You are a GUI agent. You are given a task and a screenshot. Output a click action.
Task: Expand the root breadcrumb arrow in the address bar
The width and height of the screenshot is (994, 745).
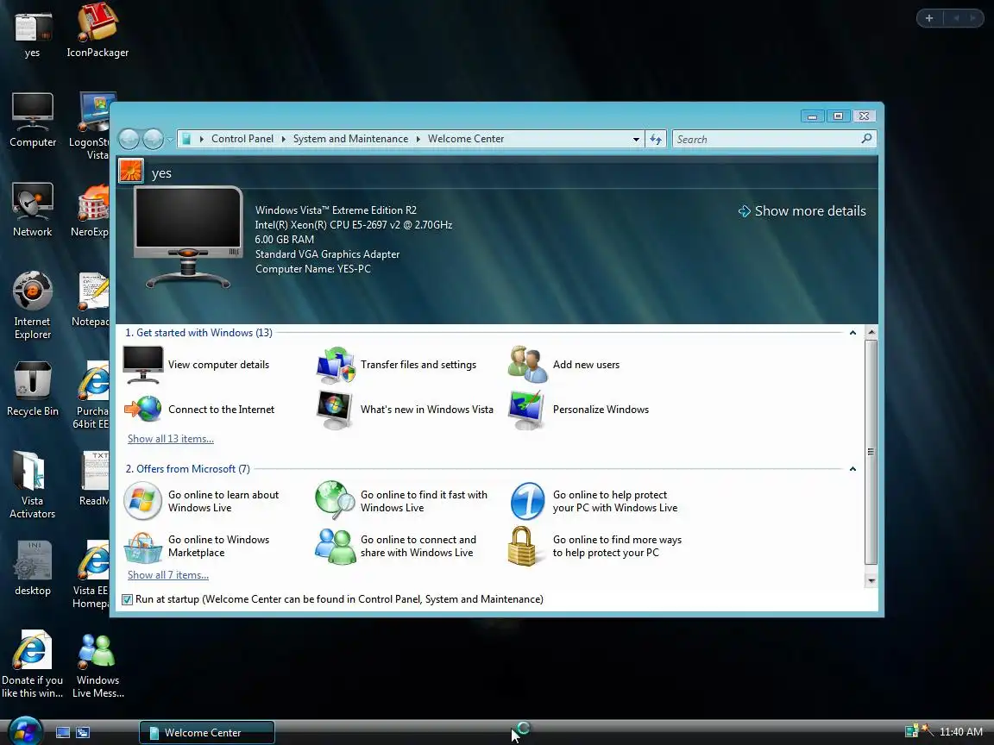pyautogui.click(x=202, y=139)
